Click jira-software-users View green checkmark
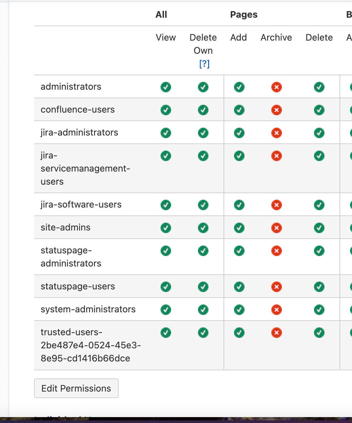Screen dimensions: 352x423 point(166,205)
